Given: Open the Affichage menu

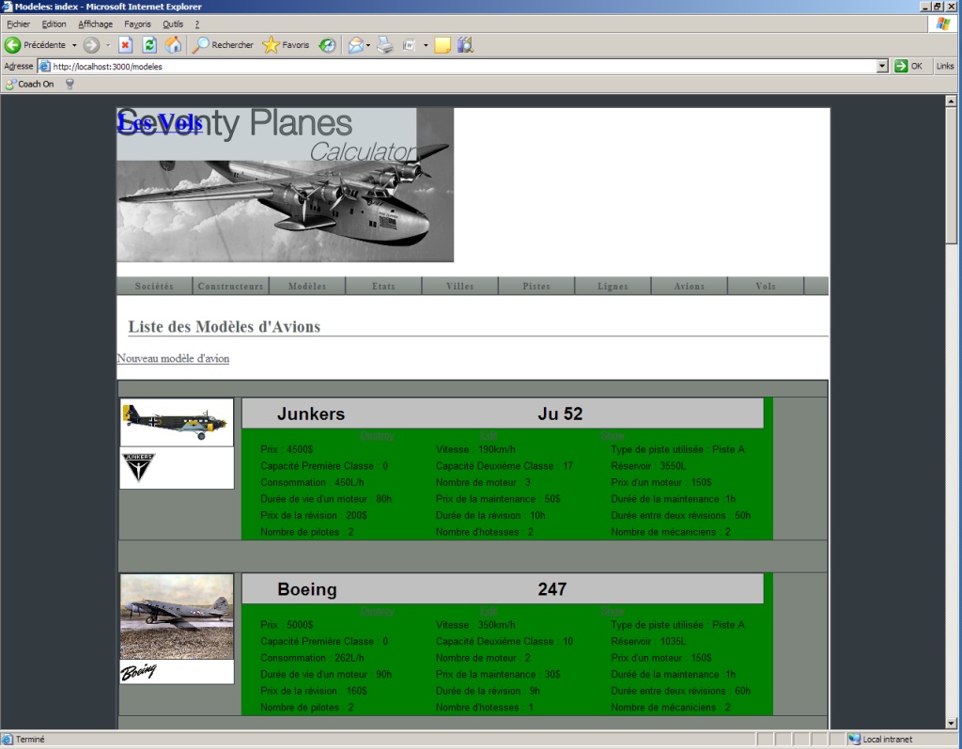Looking at the screenshot, I should point(95,23).
